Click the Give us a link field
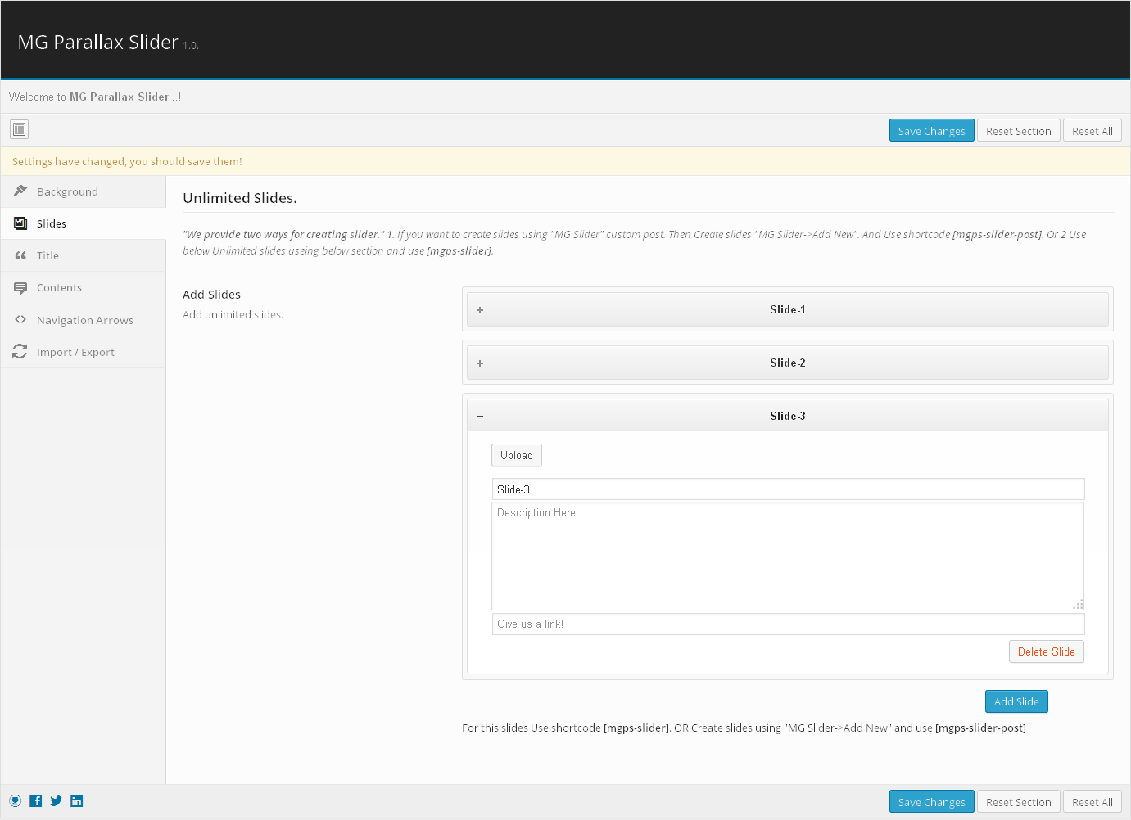 [x=787, y=624]
